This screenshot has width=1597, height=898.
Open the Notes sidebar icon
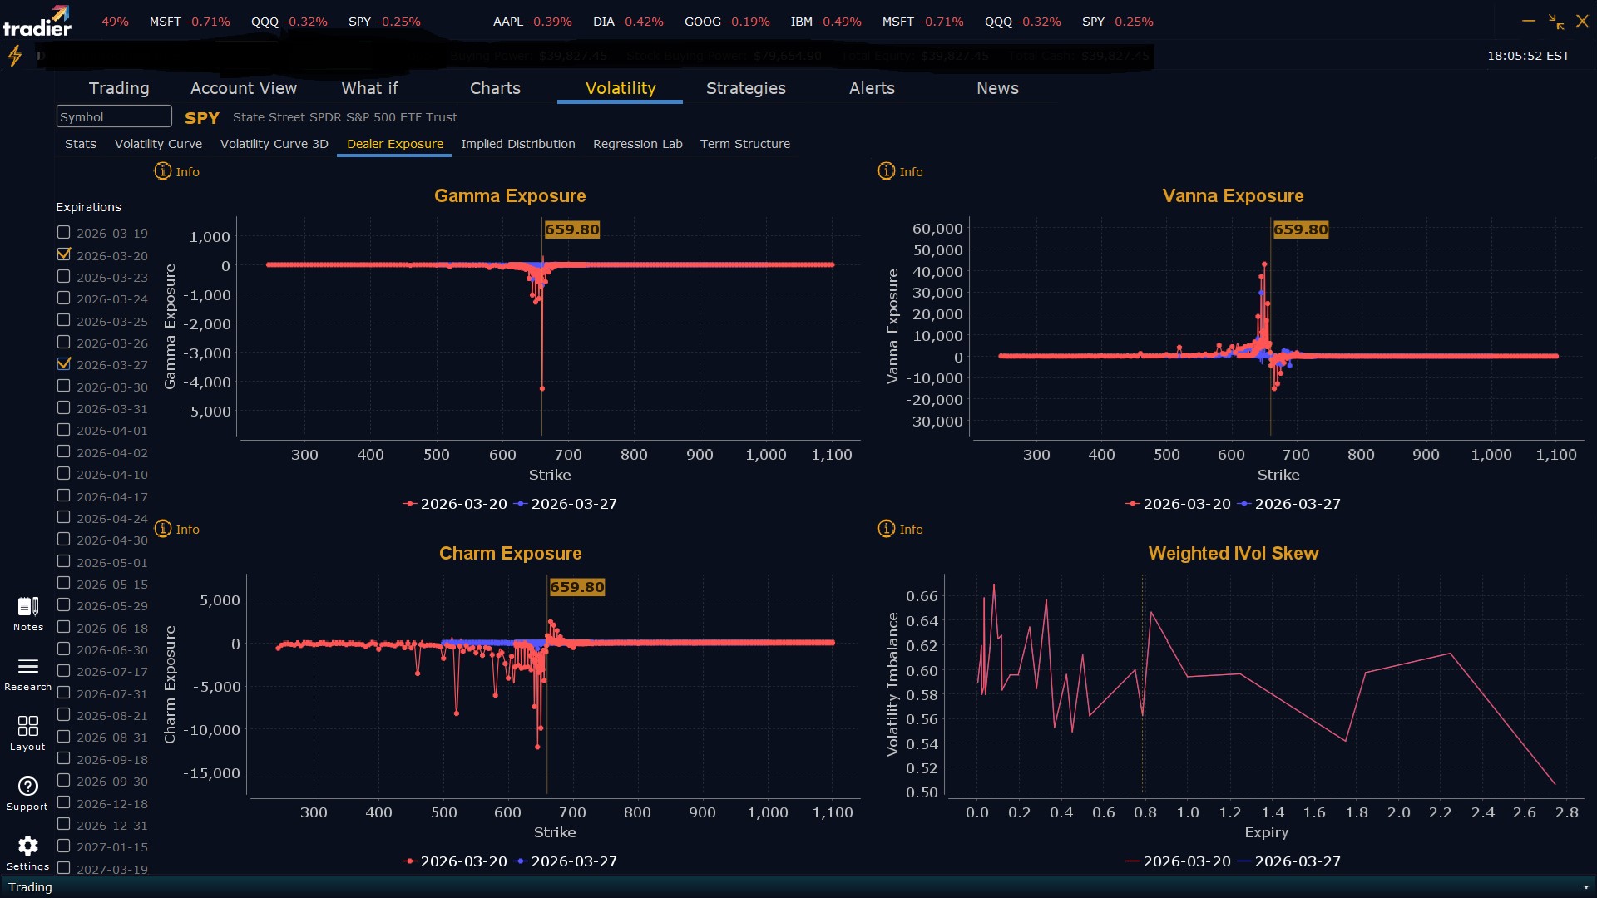tap(27, 607)
